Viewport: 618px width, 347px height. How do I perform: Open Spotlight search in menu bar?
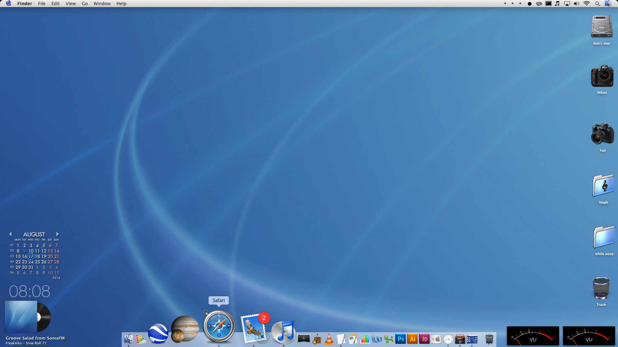[x=597, y=4]
